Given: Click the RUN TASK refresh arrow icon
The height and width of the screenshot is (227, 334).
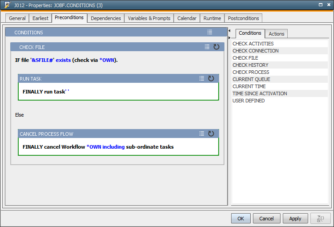Looking at the screenshot, I should tap(211, 78).
